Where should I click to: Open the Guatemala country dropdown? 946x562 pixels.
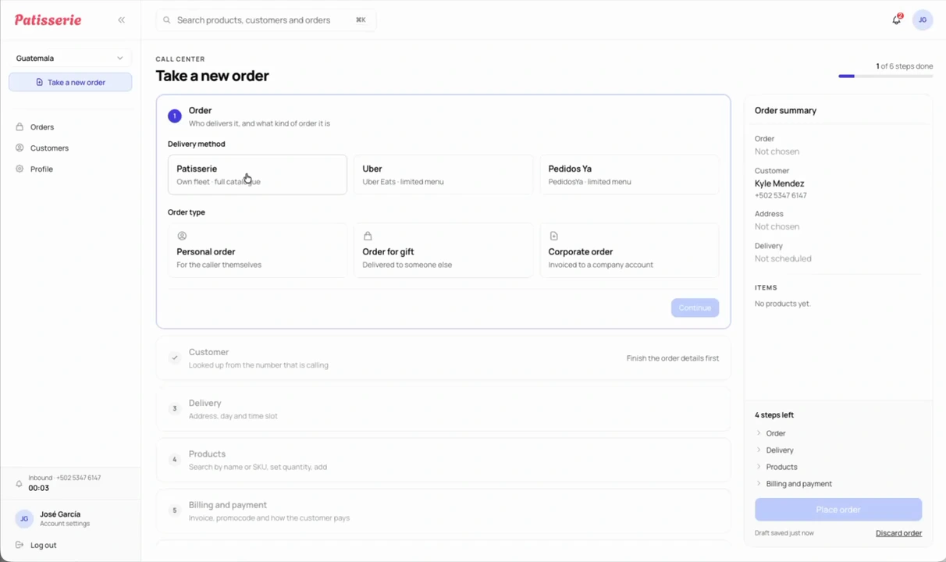tap(70, 58)
